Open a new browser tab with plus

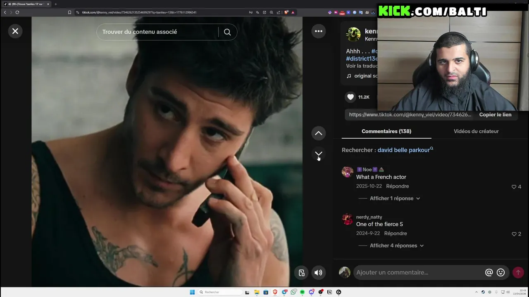click(x=56, y=4)
